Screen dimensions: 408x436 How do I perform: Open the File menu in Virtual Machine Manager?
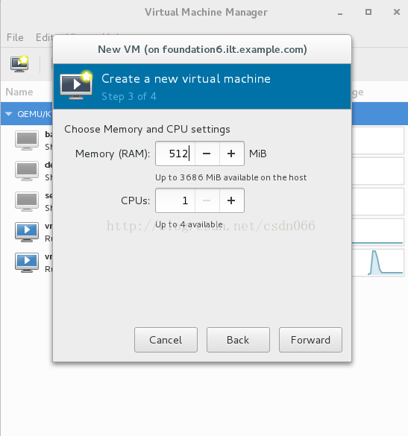pos(15,37)
